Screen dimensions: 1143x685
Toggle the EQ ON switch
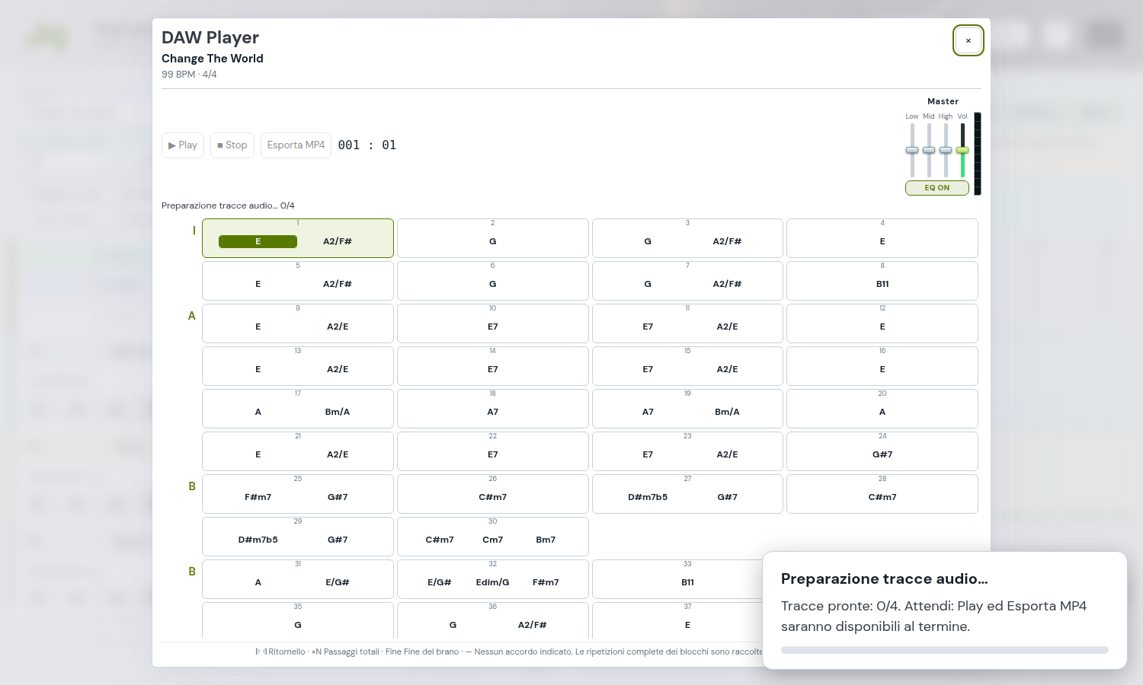pos(937,188)
